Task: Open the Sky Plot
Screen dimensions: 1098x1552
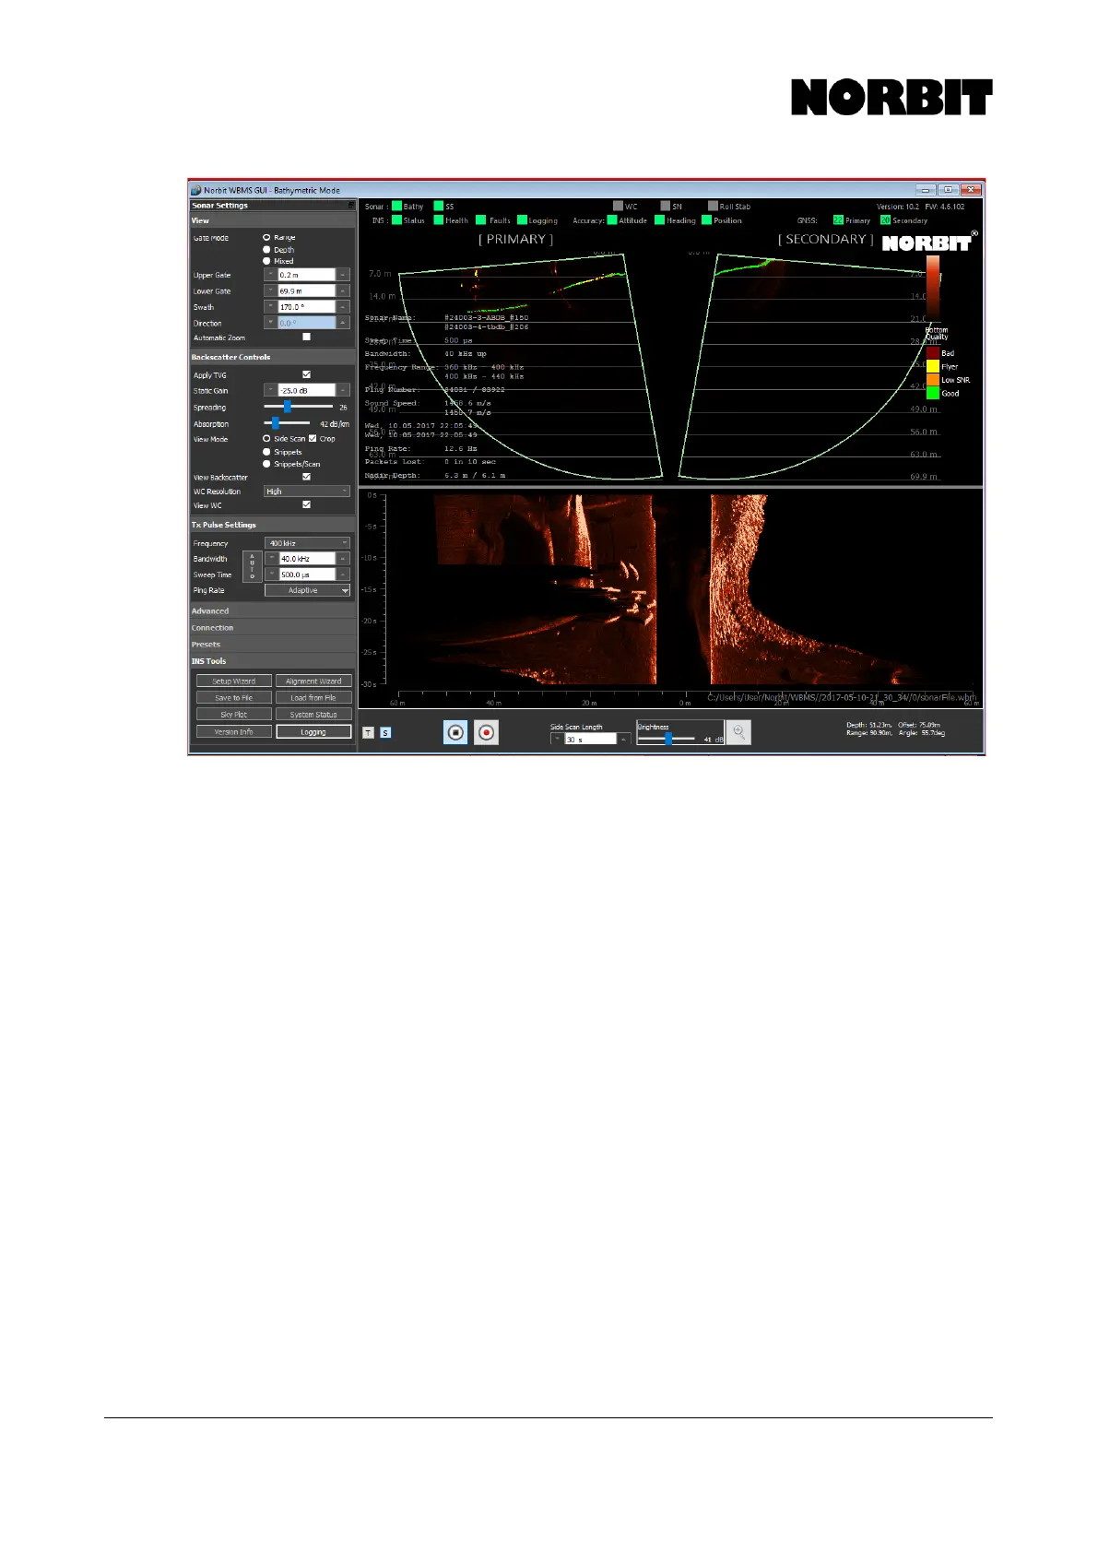Action: click(234, 715)
